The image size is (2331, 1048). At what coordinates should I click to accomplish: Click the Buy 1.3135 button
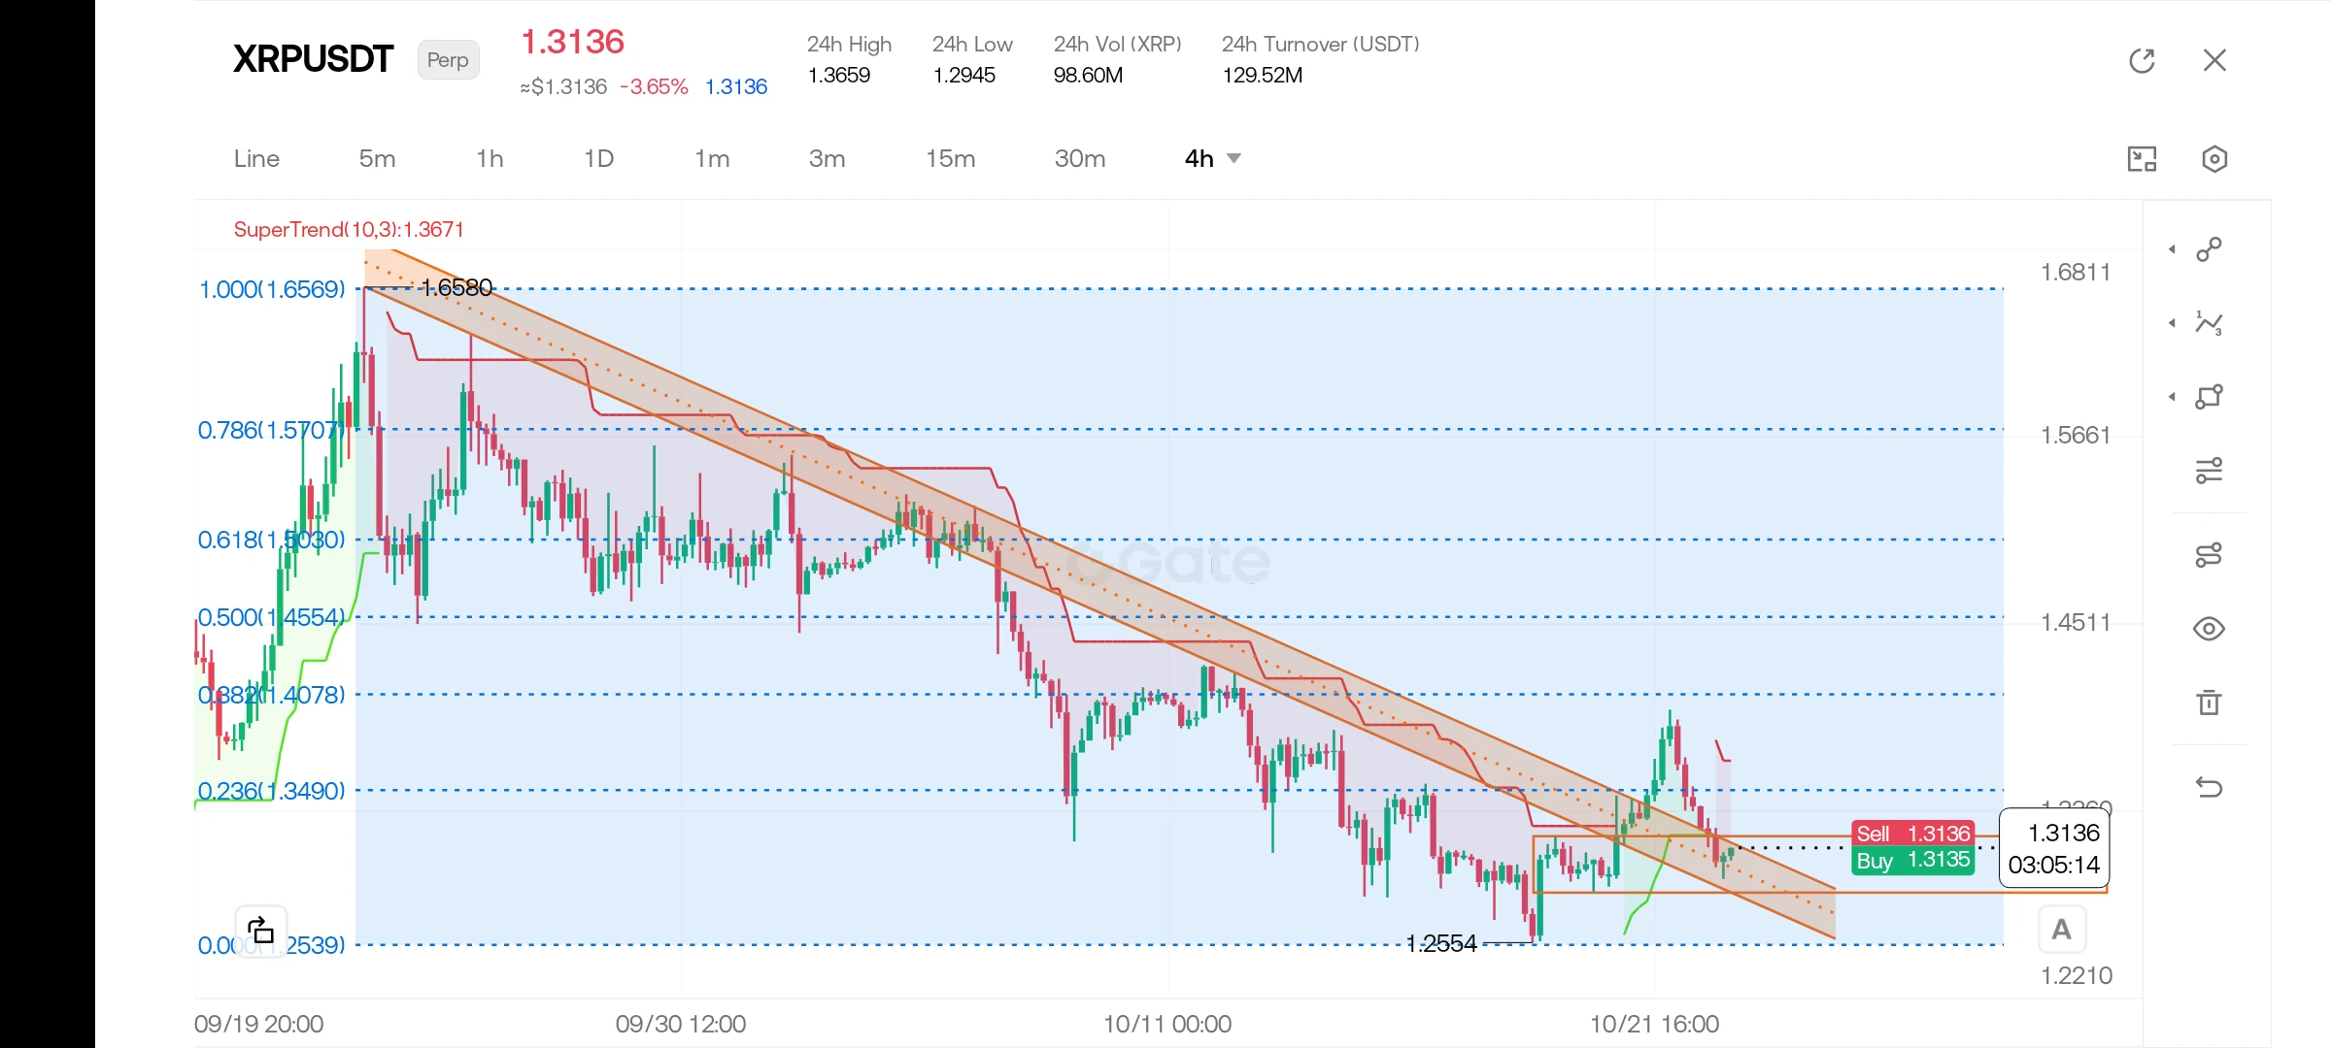pos(1913,861)
